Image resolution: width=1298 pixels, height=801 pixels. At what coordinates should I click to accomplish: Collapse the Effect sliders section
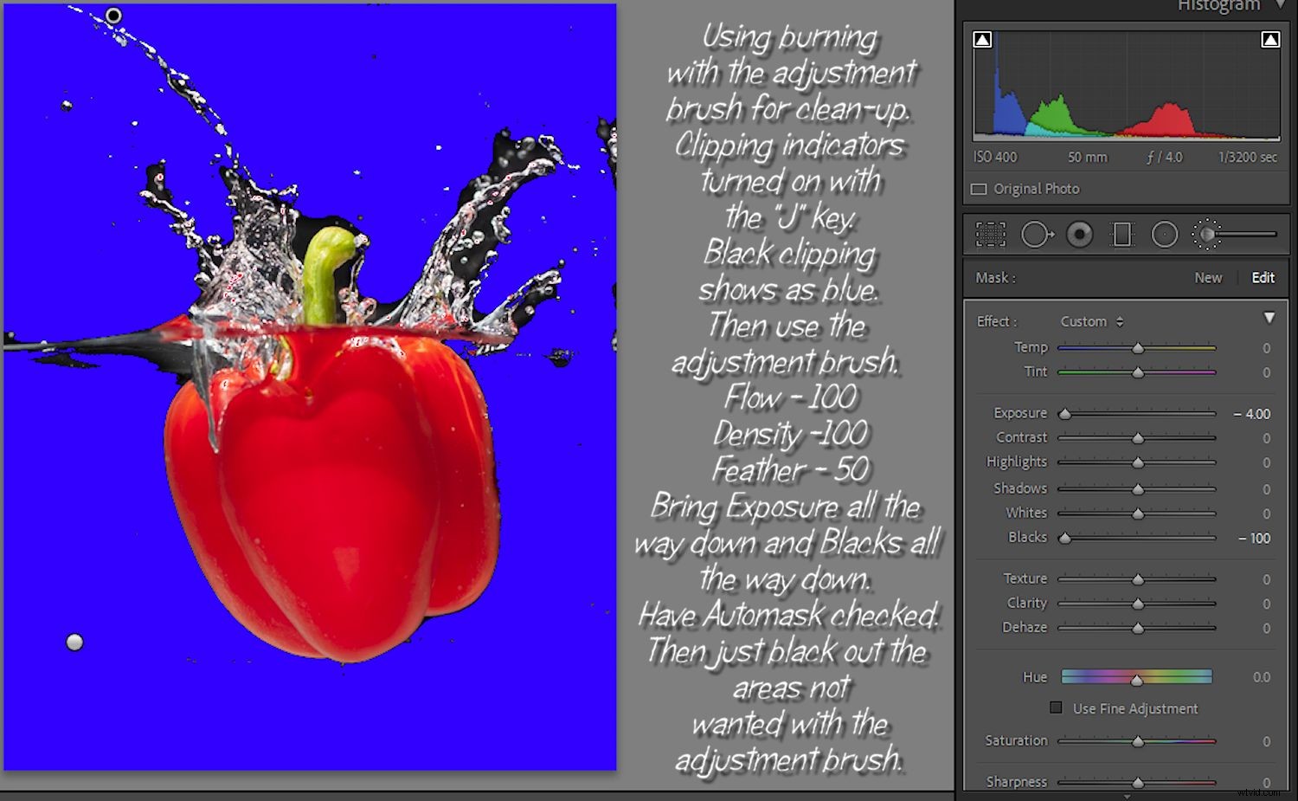tap(1269, 317)
